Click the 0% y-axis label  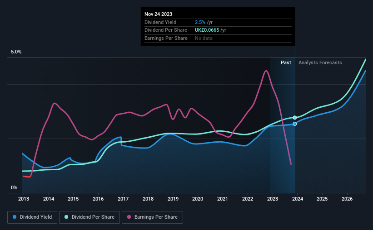tap(14, 187)
